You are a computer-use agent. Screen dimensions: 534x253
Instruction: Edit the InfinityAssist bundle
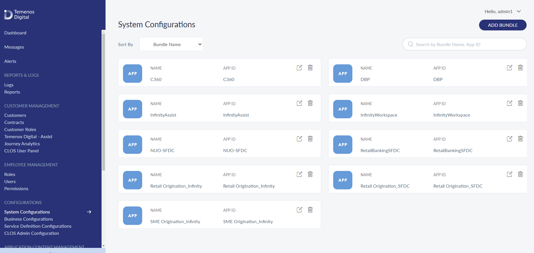pyautogui.click(x=299, y=103)
